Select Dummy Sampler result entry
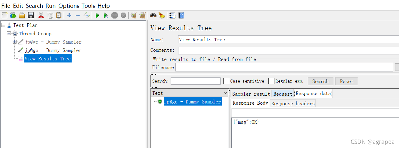399x148 pixels. point(193,102)
